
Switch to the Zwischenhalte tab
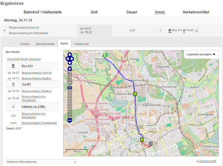(45, 44)
